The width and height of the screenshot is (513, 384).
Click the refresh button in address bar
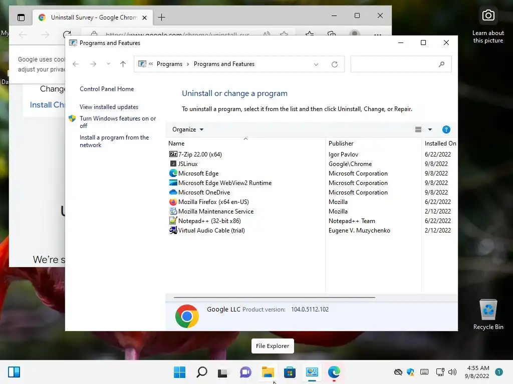pyautogui.click(x=334, y=64)
